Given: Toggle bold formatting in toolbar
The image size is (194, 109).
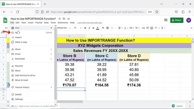Looking at the screenshot, I should point(85,28).
